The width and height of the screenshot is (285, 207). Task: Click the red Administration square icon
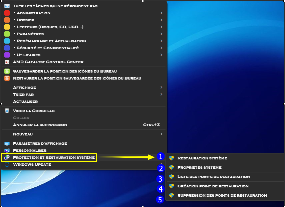tap(7, 13)
